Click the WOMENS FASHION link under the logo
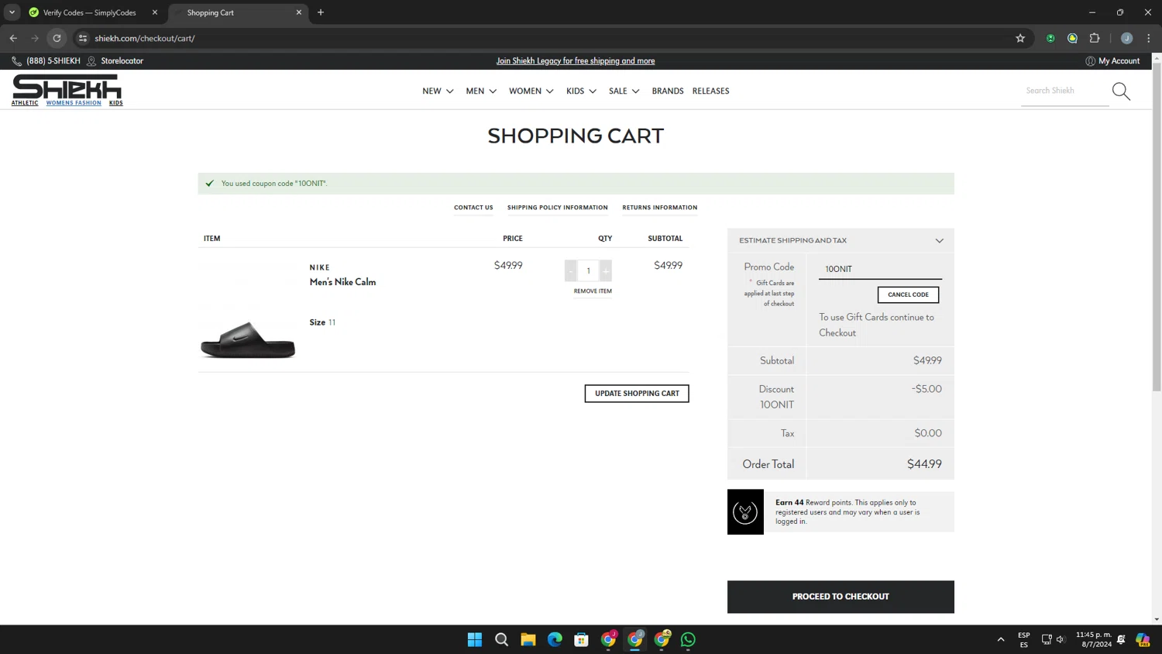 pos(74,103)
